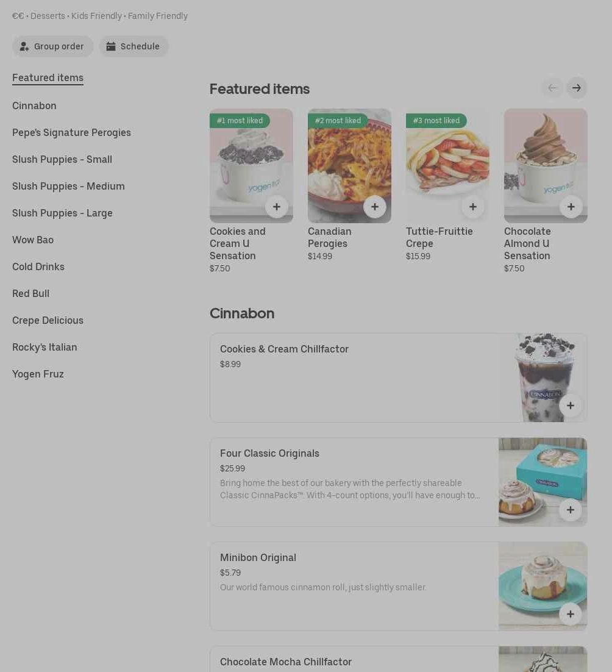Image resolution: width=612 pixels, height=672 pixels.
Task: Select Red Bull in sidebar
Action: (31, 293)
